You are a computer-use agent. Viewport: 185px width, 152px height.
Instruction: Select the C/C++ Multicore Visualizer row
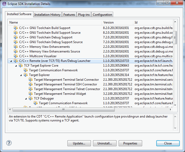pos(90,56)
